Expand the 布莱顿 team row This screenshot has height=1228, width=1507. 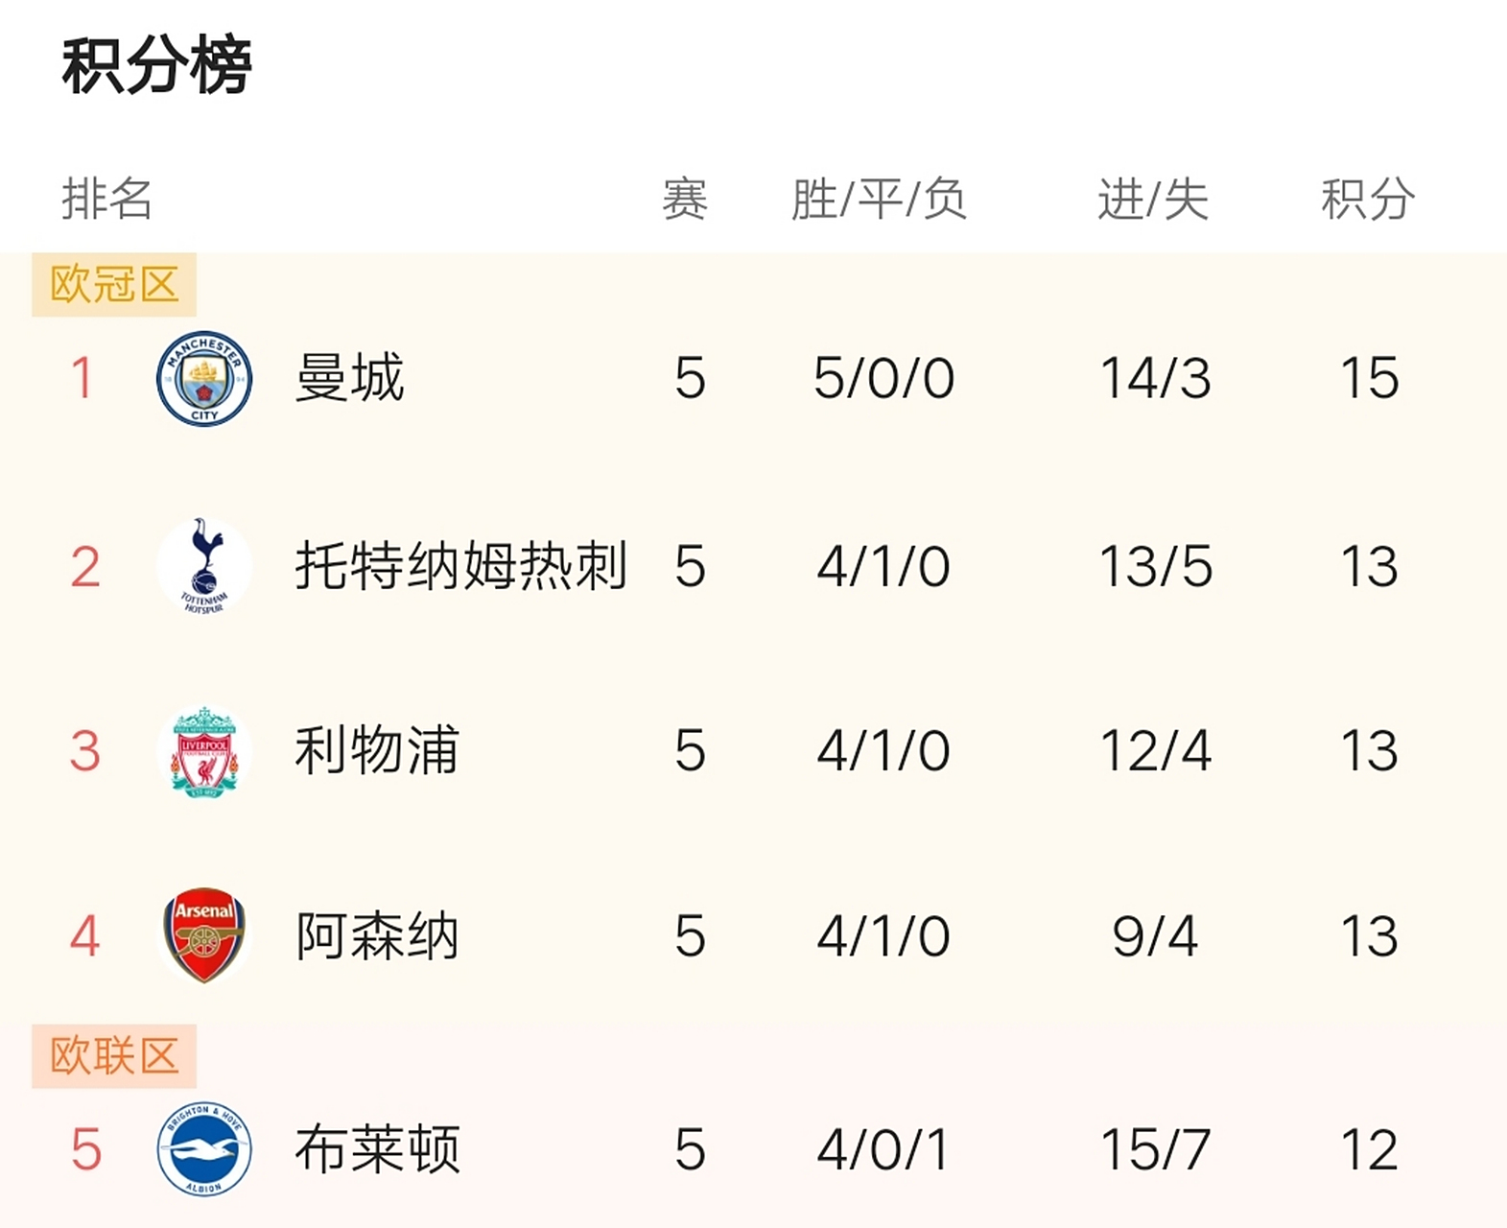point(374,1151)
